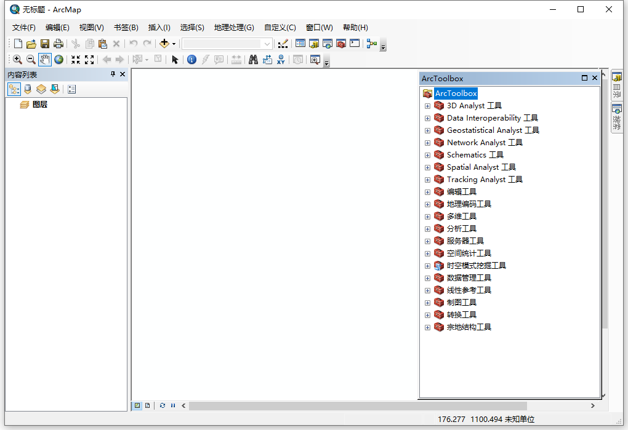Open the Table of Contents window icon
The height and width of the screenshot is (430, 628).
pos(300,44)
